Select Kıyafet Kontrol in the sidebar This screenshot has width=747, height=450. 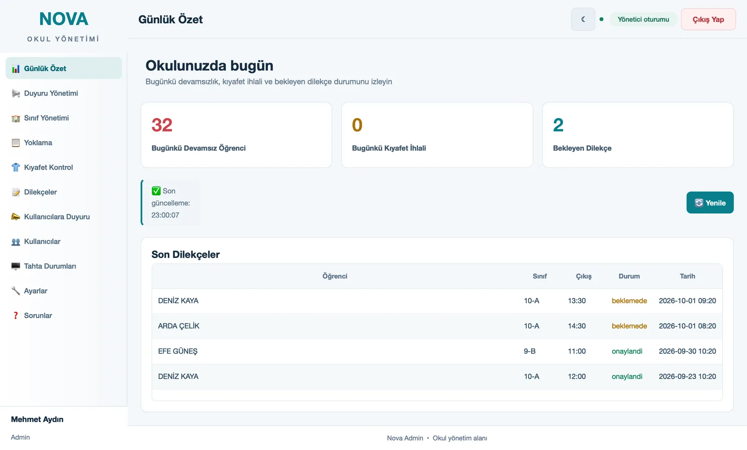tap(63, 167)
